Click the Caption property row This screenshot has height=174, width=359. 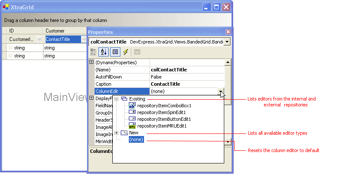(159, 84)
